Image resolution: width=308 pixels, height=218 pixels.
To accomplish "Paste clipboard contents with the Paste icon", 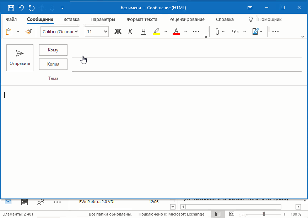I will 9,32.
